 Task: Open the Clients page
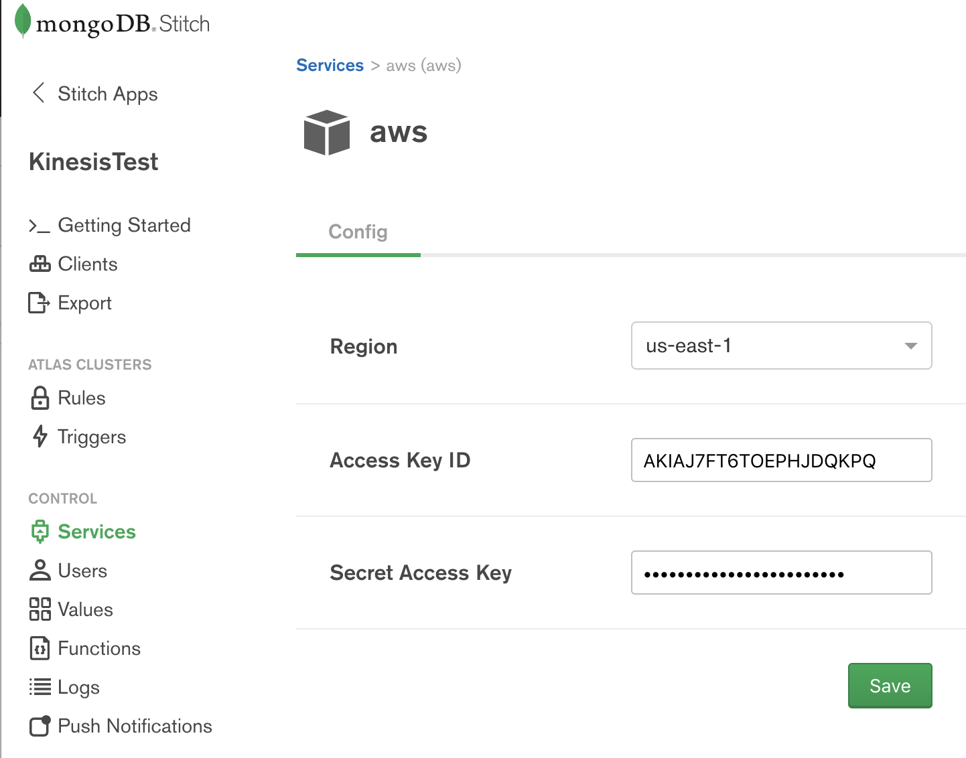point(88,264)
